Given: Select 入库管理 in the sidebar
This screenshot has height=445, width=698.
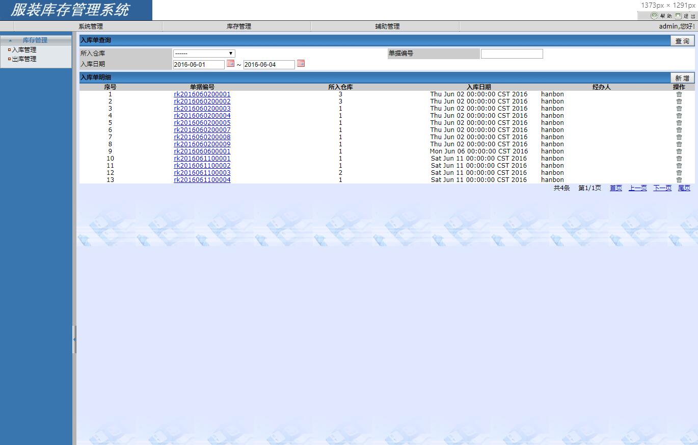Looking at the screenshot, I should [x=24, y=50].
